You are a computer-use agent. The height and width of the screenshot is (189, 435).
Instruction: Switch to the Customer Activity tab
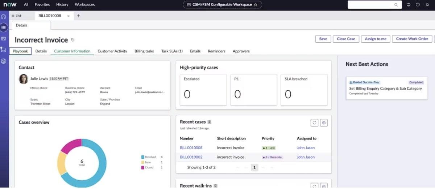point(112,51)
